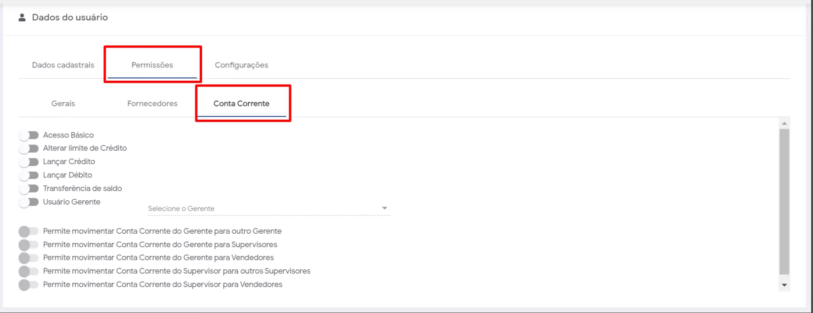Toggle Gerente para outro Gerente permission
Viewport: 813px width, 313px height.
coord(29,231)
